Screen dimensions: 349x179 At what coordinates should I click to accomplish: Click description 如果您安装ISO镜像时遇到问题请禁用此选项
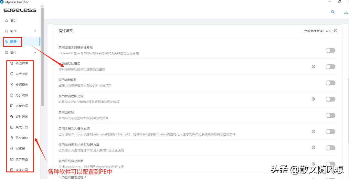click(x=89, y=102)
